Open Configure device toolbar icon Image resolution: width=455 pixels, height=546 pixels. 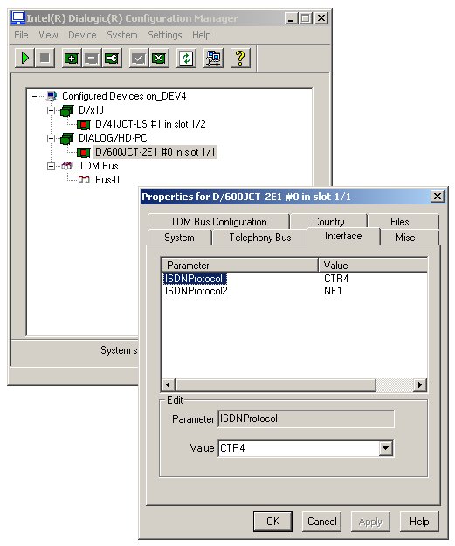(x=112, y=59)
